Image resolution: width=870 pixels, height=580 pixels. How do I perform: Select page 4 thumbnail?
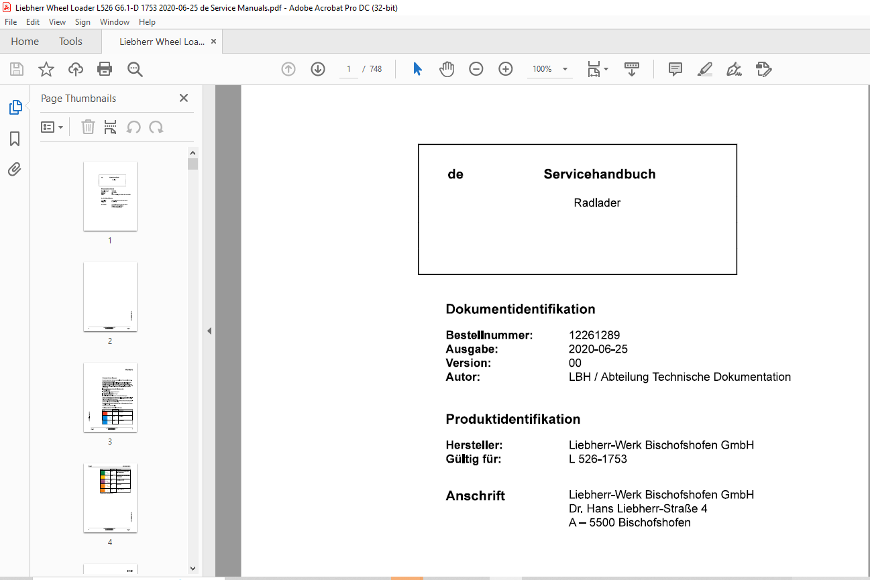pyautogui.click(x=110, y=498)
